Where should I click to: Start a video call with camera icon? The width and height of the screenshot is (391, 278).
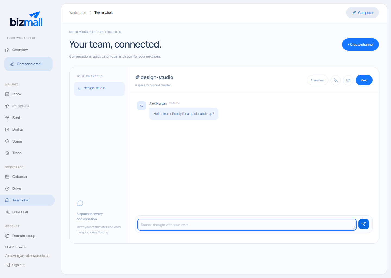[x=348, y=80]
